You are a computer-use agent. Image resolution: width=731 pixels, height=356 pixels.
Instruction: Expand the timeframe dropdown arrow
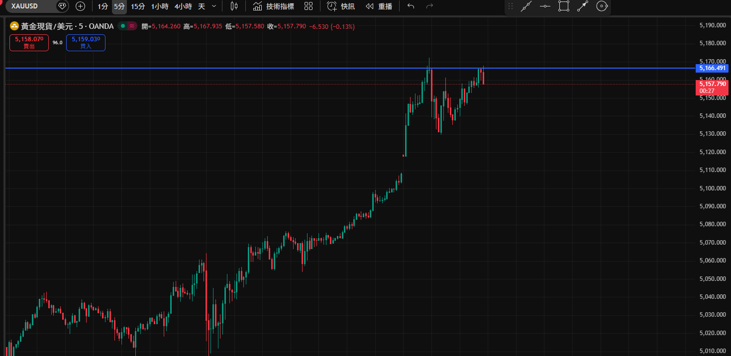pos(214,6)
